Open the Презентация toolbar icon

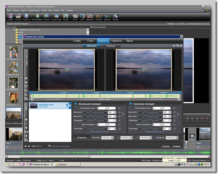click(56, 17)
